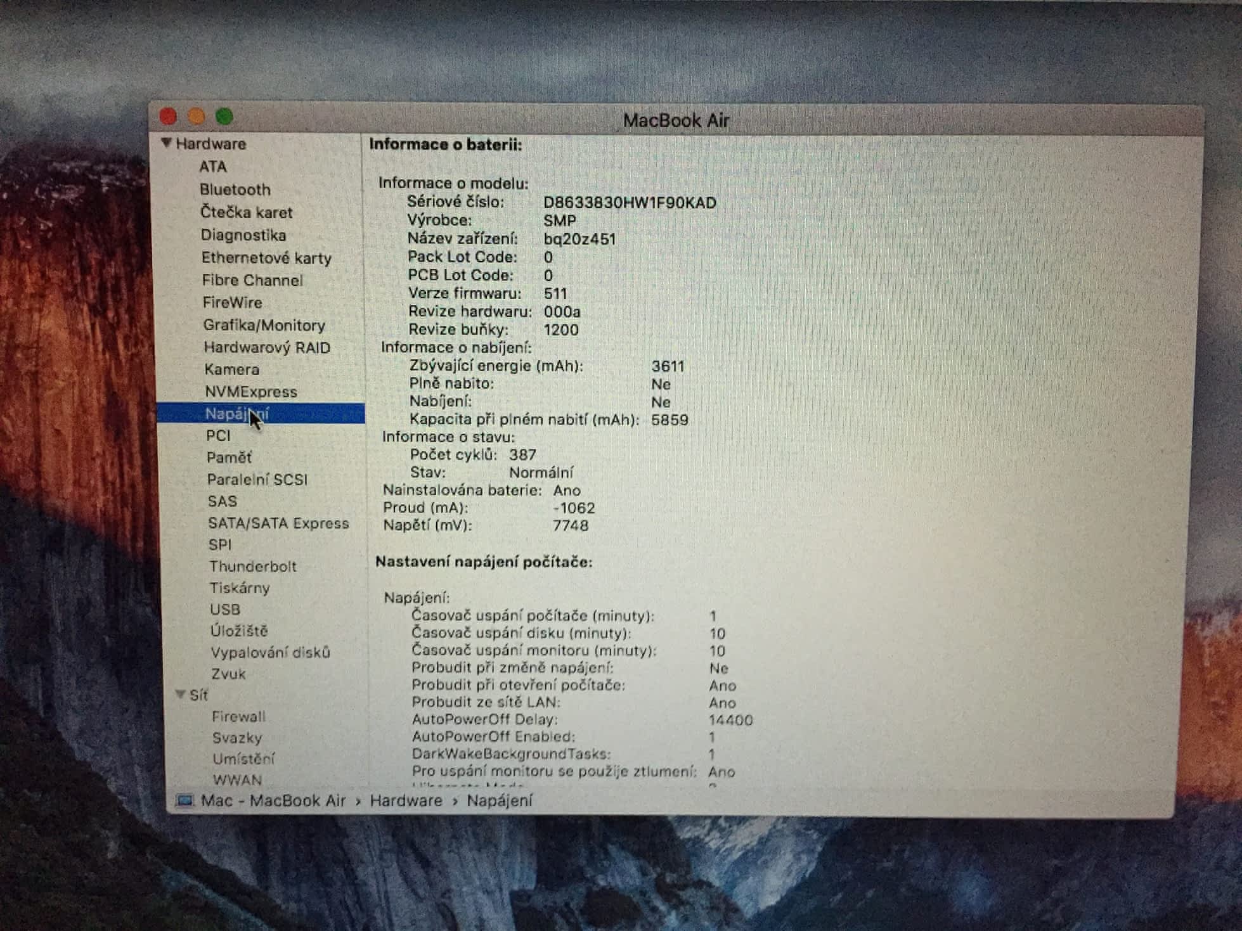
Task: Click the battery serial number value
Action: (629, 203)
